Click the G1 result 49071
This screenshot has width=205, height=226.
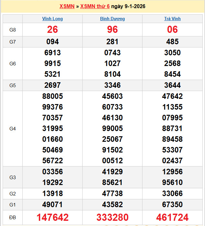tap(52, 205)
